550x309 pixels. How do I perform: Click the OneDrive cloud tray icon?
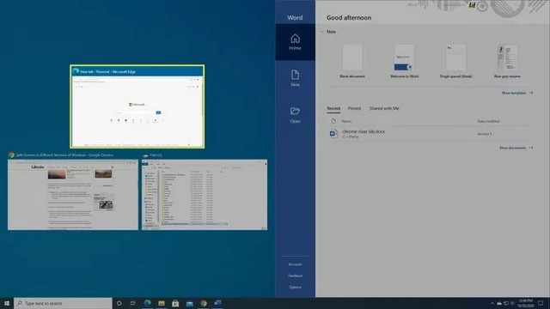[x=499, y=303]
